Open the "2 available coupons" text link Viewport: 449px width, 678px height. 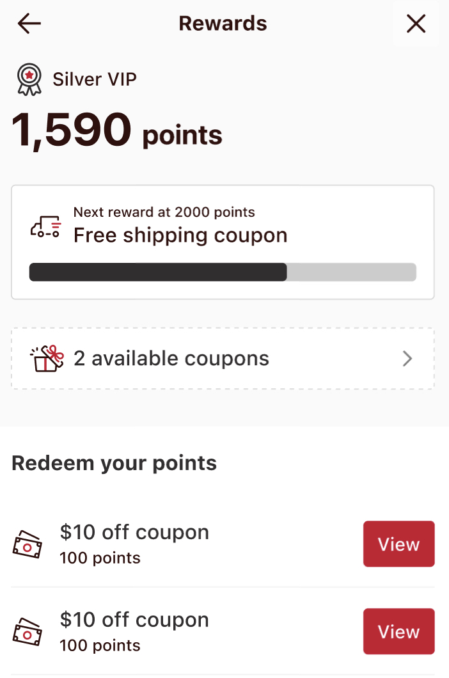point(171,358)
